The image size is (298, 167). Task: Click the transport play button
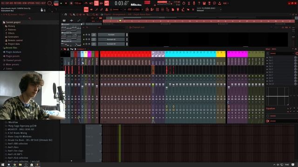point(61,3)
